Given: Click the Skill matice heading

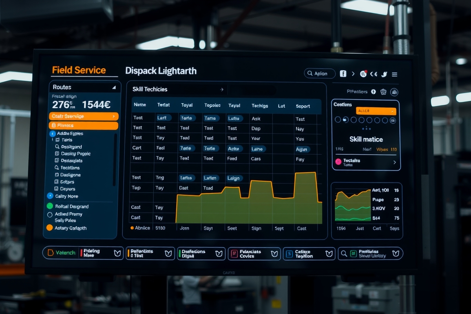Looking at the screenshot, I should (366, 139).
